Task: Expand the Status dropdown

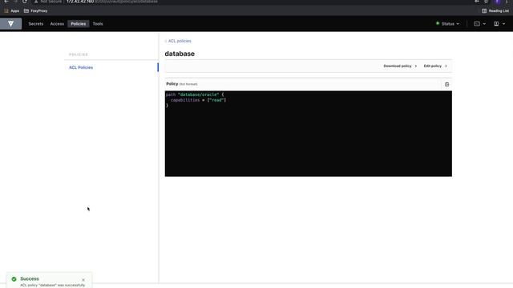Action: click(x=447, y=24)
